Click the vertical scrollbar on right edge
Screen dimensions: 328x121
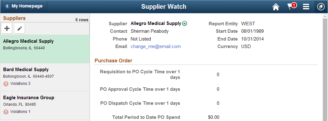point(325,67)
